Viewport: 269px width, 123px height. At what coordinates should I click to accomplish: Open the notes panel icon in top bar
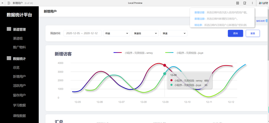click(x=237, y=3)
